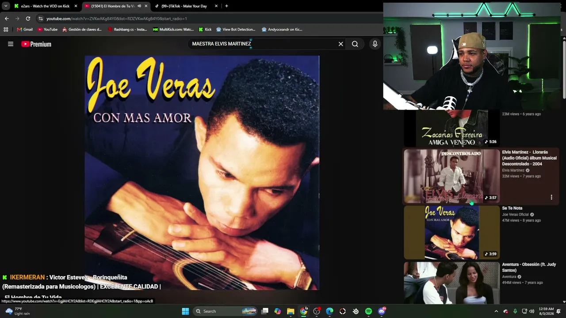Image resolution: width=566 pixels, height=318 pixels.
Task: Open the flashbang cs bookmark
Action: click(127, 30)
